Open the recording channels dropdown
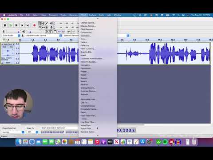Screen dimensions: 213x160 [71, 36]
